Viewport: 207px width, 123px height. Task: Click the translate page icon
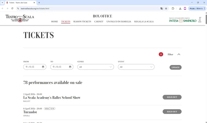pyautogui.click(x=162, y=9)
